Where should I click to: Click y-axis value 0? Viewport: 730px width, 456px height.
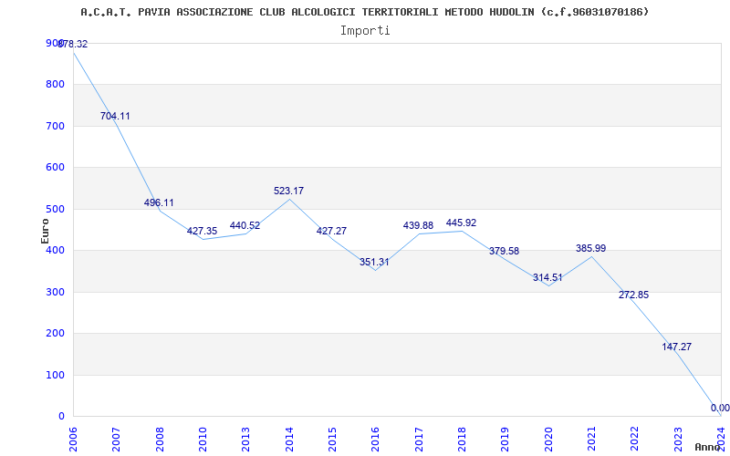[61, 417]
